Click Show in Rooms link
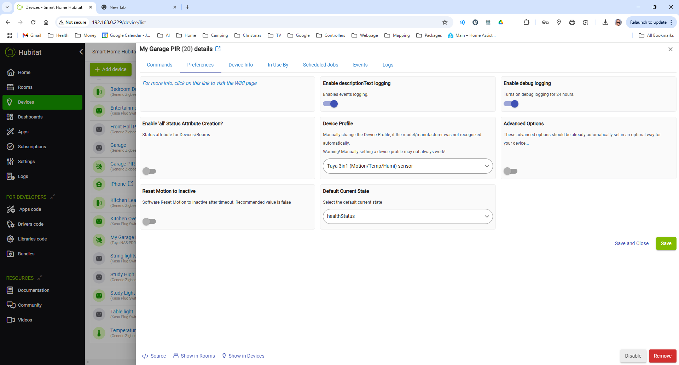The width and height of the screenshot is (679, 365). point(194,356)
